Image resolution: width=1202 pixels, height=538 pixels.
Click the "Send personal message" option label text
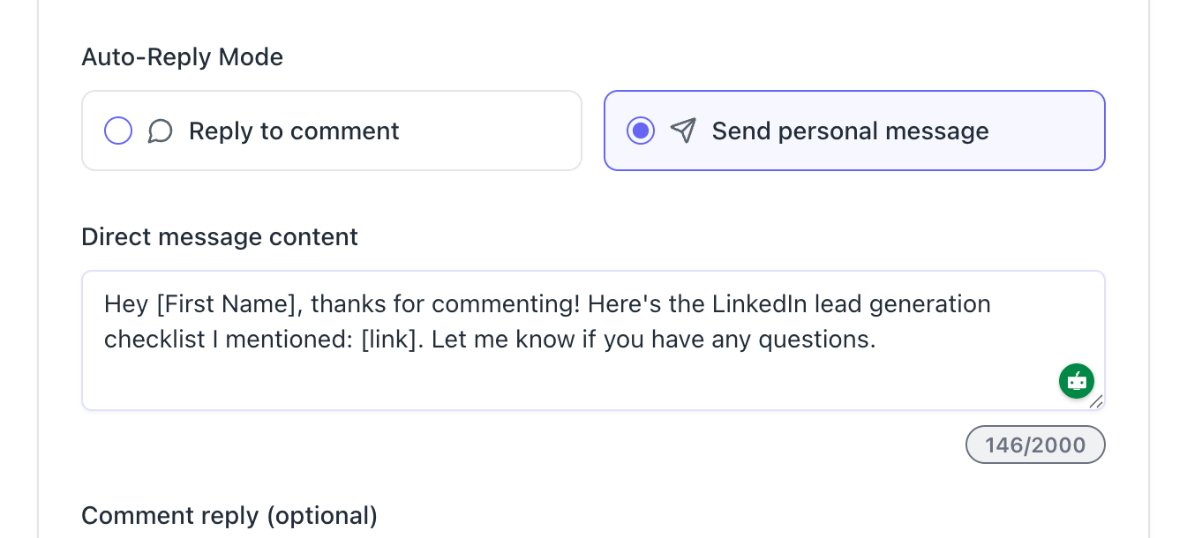(x=850, y=131)
